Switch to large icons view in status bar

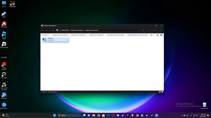tap(162, 92)
